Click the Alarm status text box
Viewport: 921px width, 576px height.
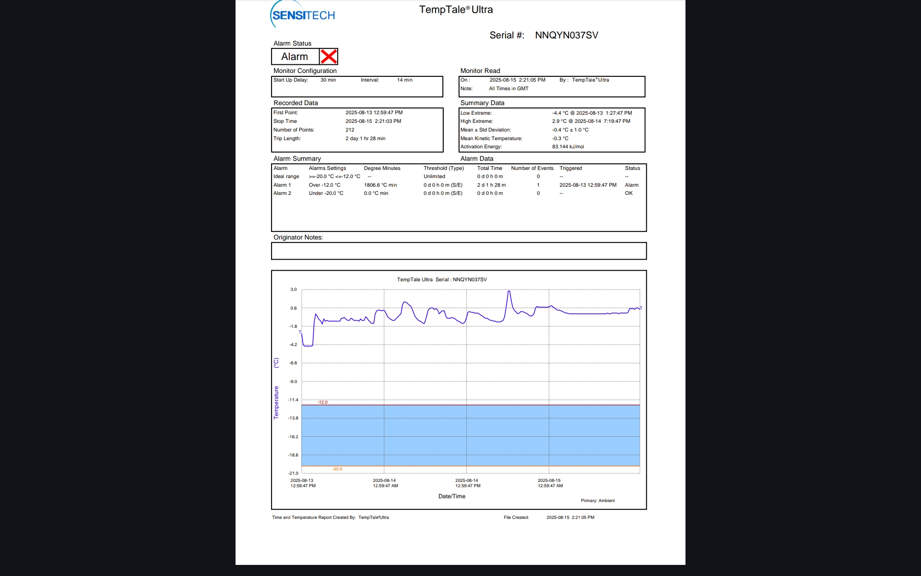pos(295,57)
